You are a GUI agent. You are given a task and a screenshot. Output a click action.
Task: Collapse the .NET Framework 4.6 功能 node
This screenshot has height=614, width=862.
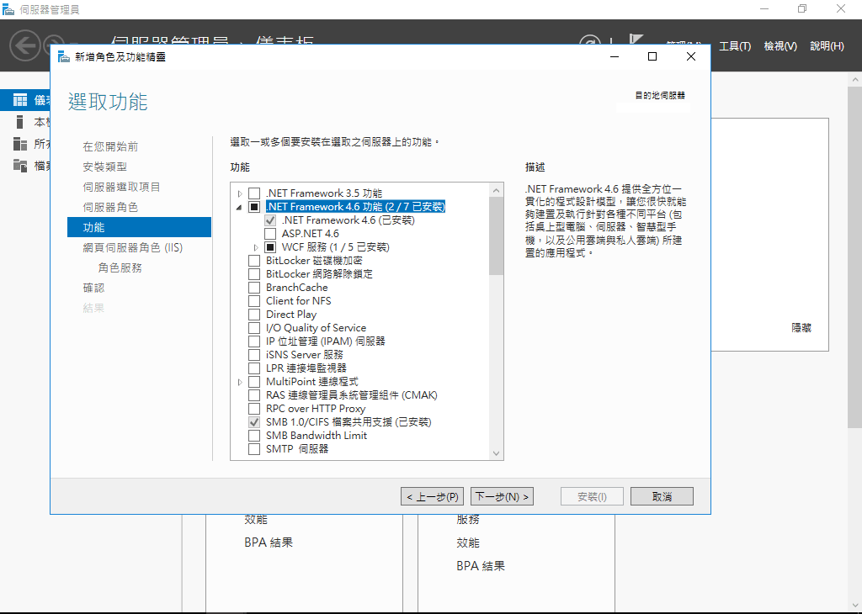pyautogui.click(x=240, y=207)
